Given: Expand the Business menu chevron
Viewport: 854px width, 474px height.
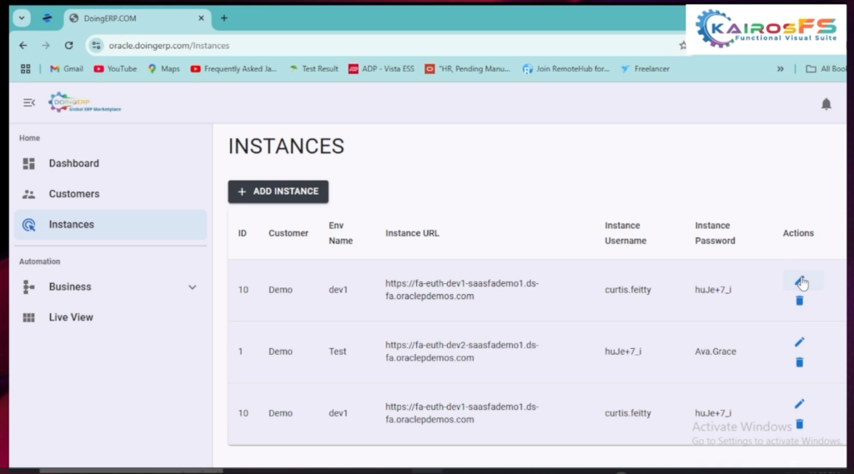Looking at the screenshot, I should tap(192, 287).
